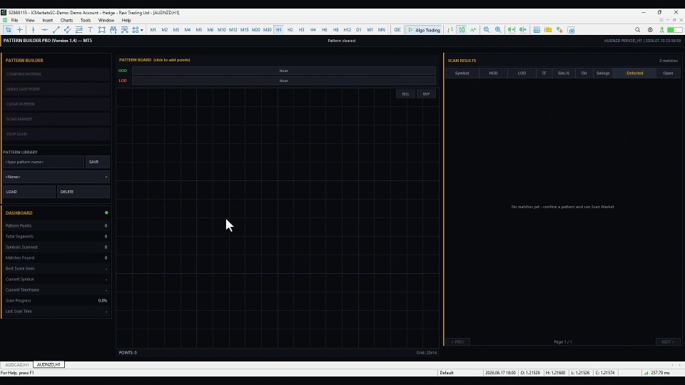685x385 pixels.
Task: Toggle the H1 timeframe button
Action: click(x=278, y=30)
